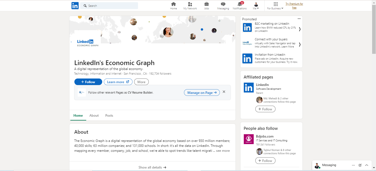The height and width of the screenshot is (171, 376).
Task: Open the Promoted section three-dot menu
Action: (299, 19)
